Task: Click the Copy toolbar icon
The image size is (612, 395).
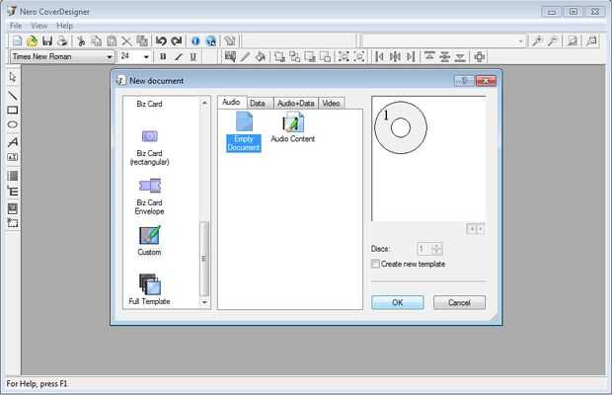Action: click(96, 41)
